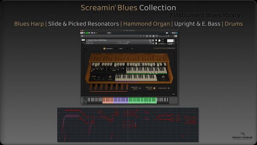Play a key on the organ upper manual
Viewport: 257px width, 145px height.
(146, 70)
